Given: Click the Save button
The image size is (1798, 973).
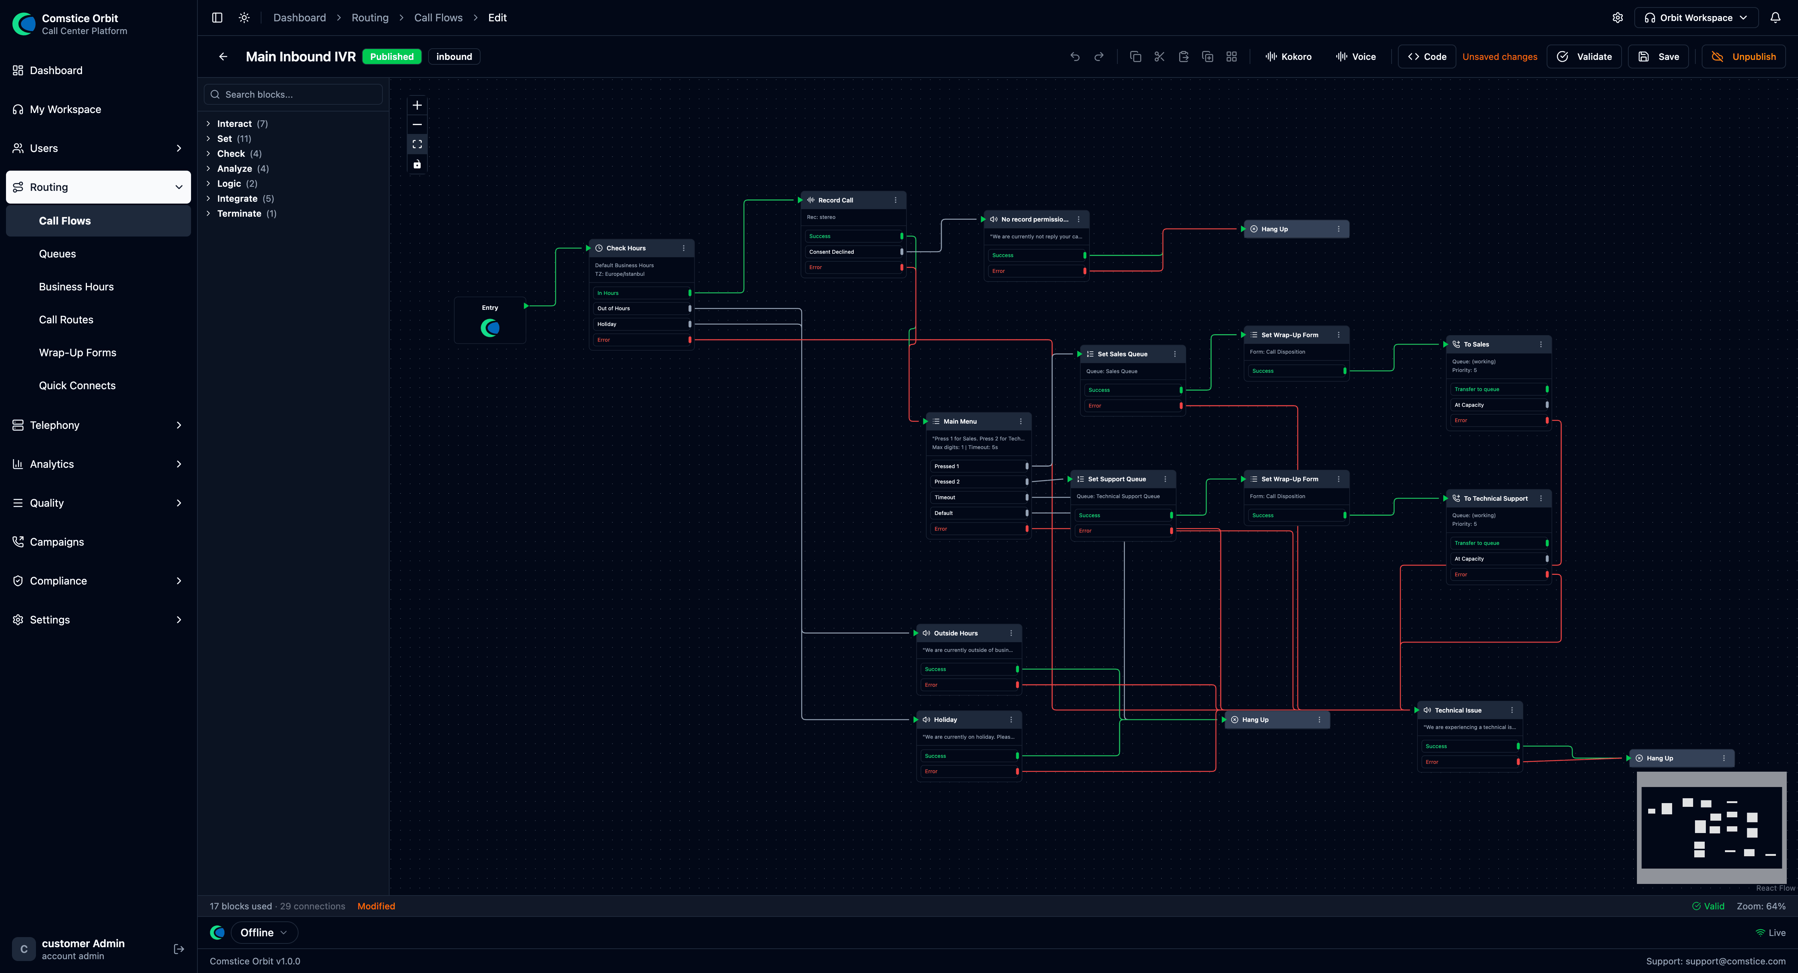Looking at the screenshot, I should pos(1658,57).
